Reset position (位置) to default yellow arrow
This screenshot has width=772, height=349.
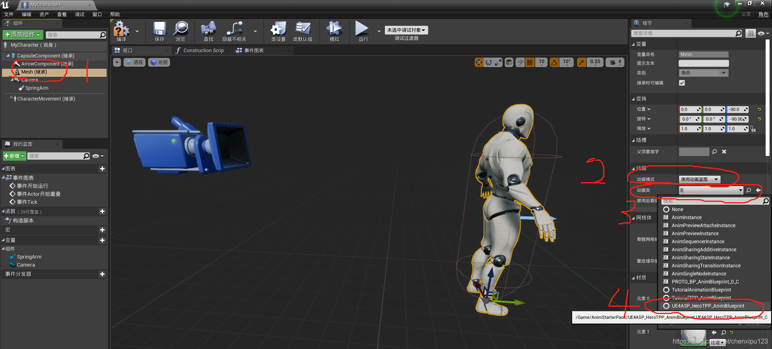pos(759,109)
